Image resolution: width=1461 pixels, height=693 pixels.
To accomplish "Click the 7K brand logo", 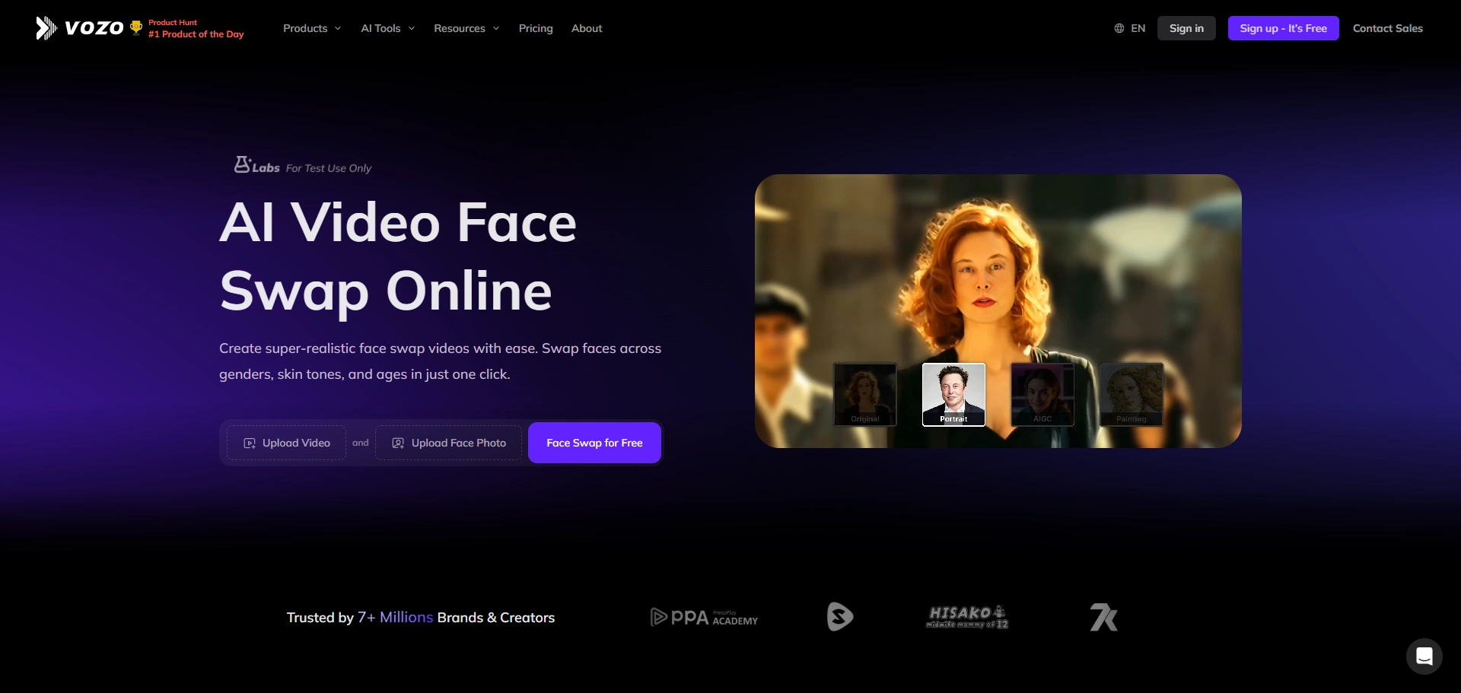I will point(1103,617).
